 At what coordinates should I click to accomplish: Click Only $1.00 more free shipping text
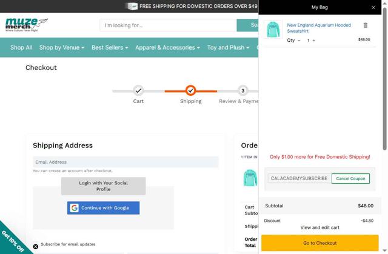click(x=319, y=157)
